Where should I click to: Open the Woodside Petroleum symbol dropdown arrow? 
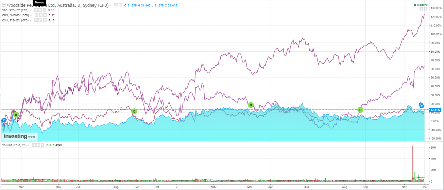coord(110,5)
